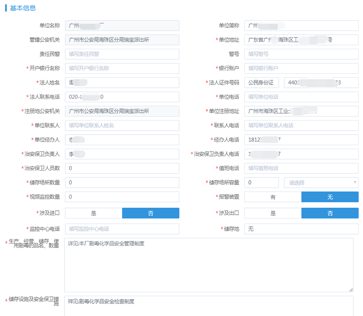Select 无 for 报警装置

coord(330,197)
